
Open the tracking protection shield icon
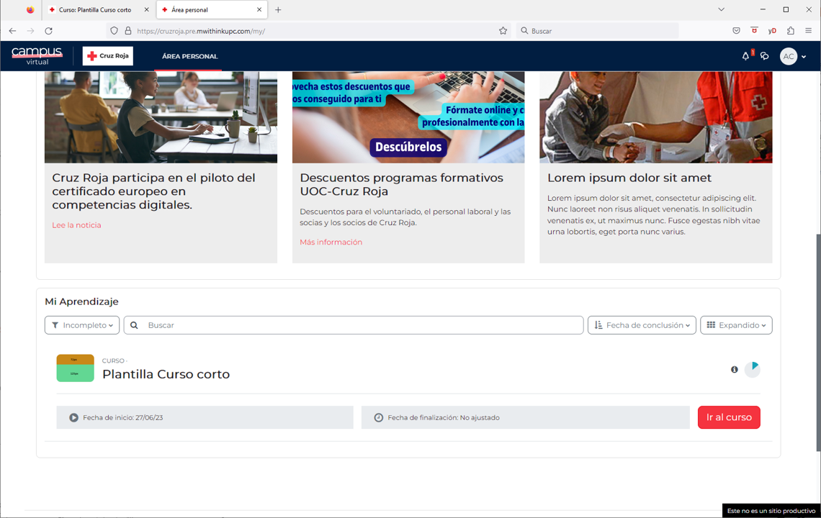[114, 30]
